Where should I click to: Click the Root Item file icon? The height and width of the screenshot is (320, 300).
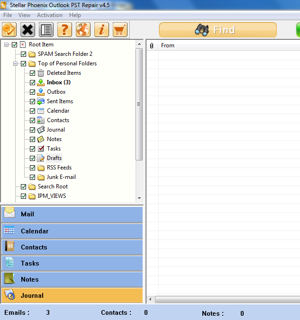tap(23, 44)
